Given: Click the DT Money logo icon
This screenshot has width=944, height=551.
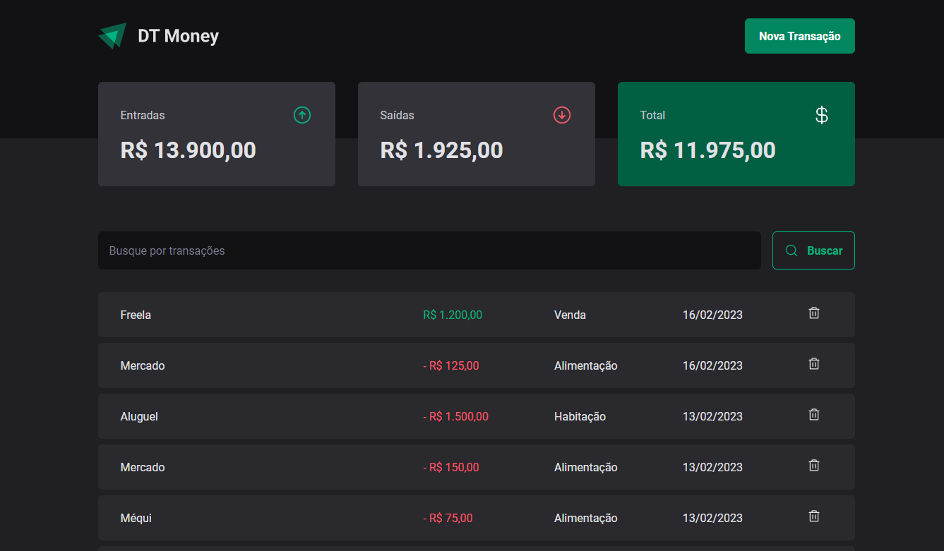Looking at the screenshot, I should tap(112, 34).
